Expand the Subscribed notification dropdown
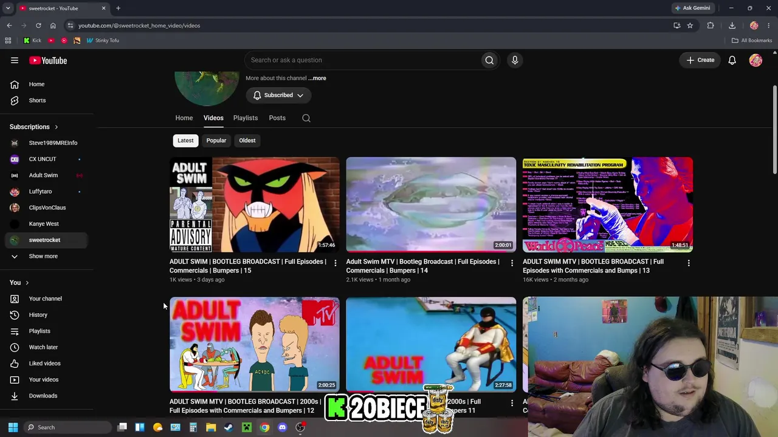Screen dimensions: 778x437 click(278, 95)
